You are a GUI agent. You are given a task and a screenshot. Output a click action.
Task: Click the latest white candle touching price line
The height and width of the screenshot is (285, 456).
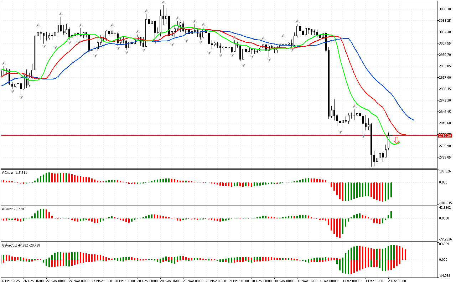pyautogui.click(x=389, y=142)
